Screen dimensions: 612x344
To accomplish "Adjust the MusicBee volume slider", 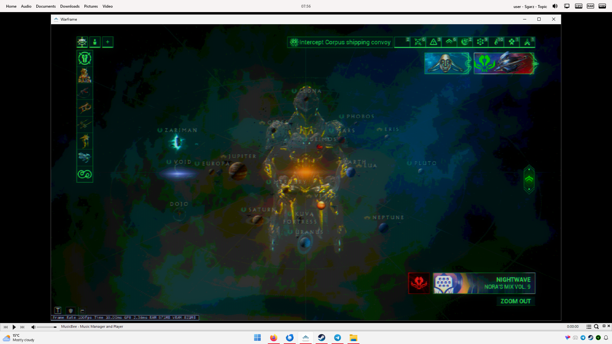I will pos(47,327).
